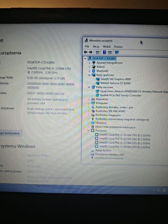
Task: Click product ID 00331-10000-00001-AA224
Action: pos(45,93)
